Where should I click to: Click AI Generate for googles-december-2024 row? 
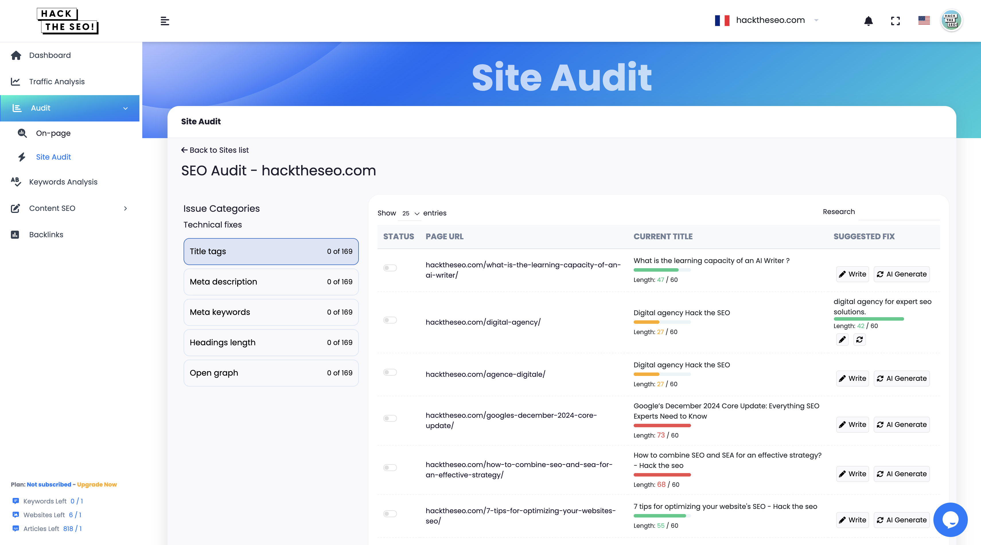[902, 424]
